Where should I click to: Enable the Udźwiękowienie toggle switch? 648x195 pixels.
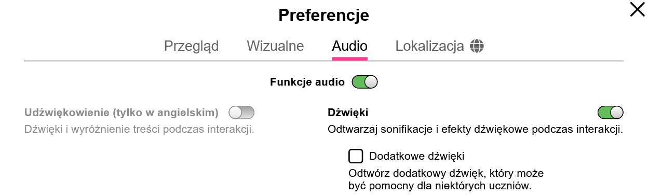(241, 113)
